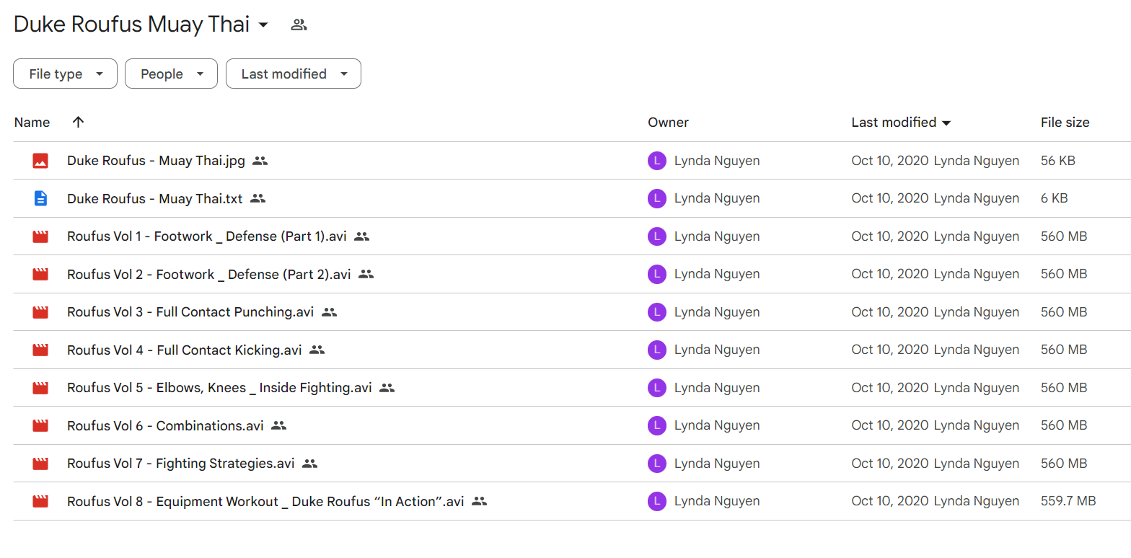Image resolution: width=1131 pixels, height=558 pixels.
Task: Open file Duke Roufus - Muay Thai.txt
Action: tap(155, 198)
